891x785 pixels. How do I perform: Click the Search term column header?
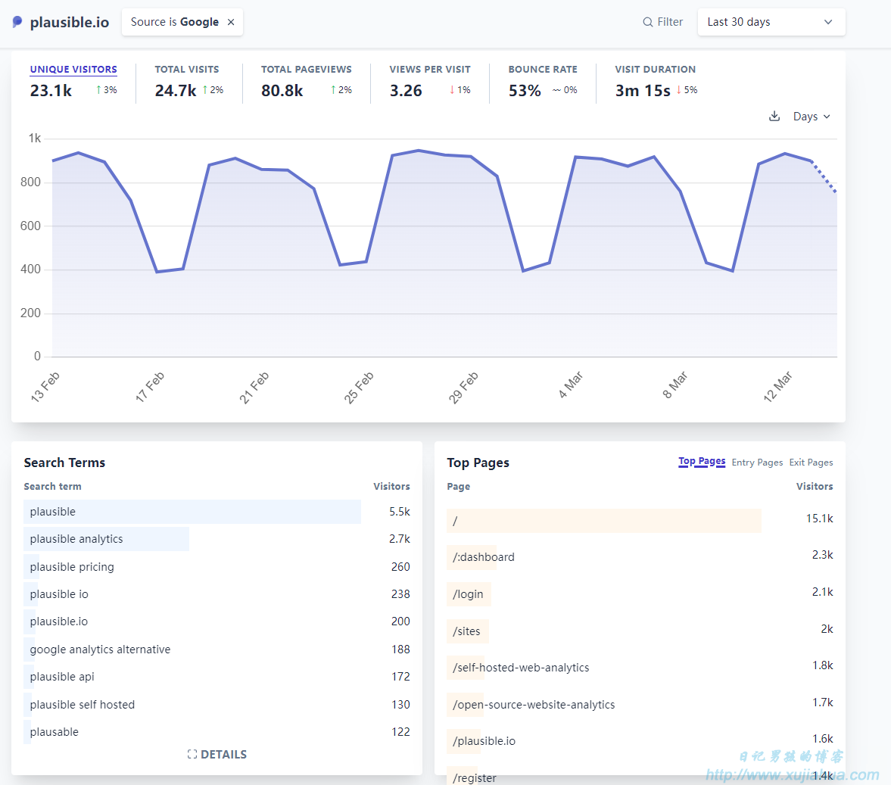coord(53,487)
